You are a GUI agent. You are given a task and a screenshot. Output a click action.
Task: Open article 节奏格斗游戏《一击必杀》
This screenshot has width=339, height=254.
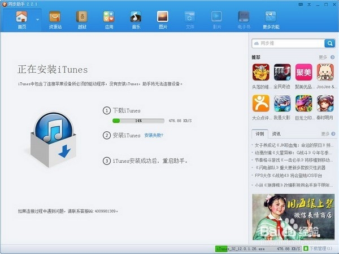[294, 160]
